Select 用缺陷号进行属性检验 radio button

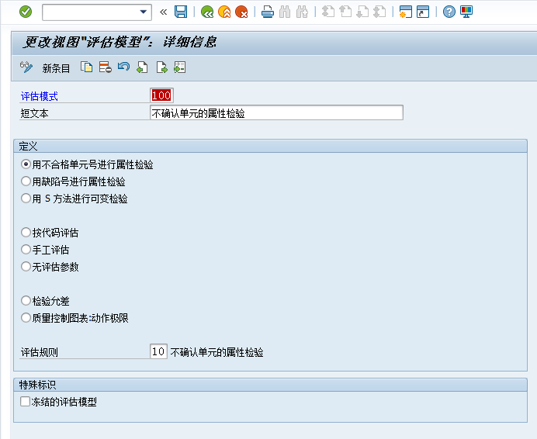click(26, 181)
